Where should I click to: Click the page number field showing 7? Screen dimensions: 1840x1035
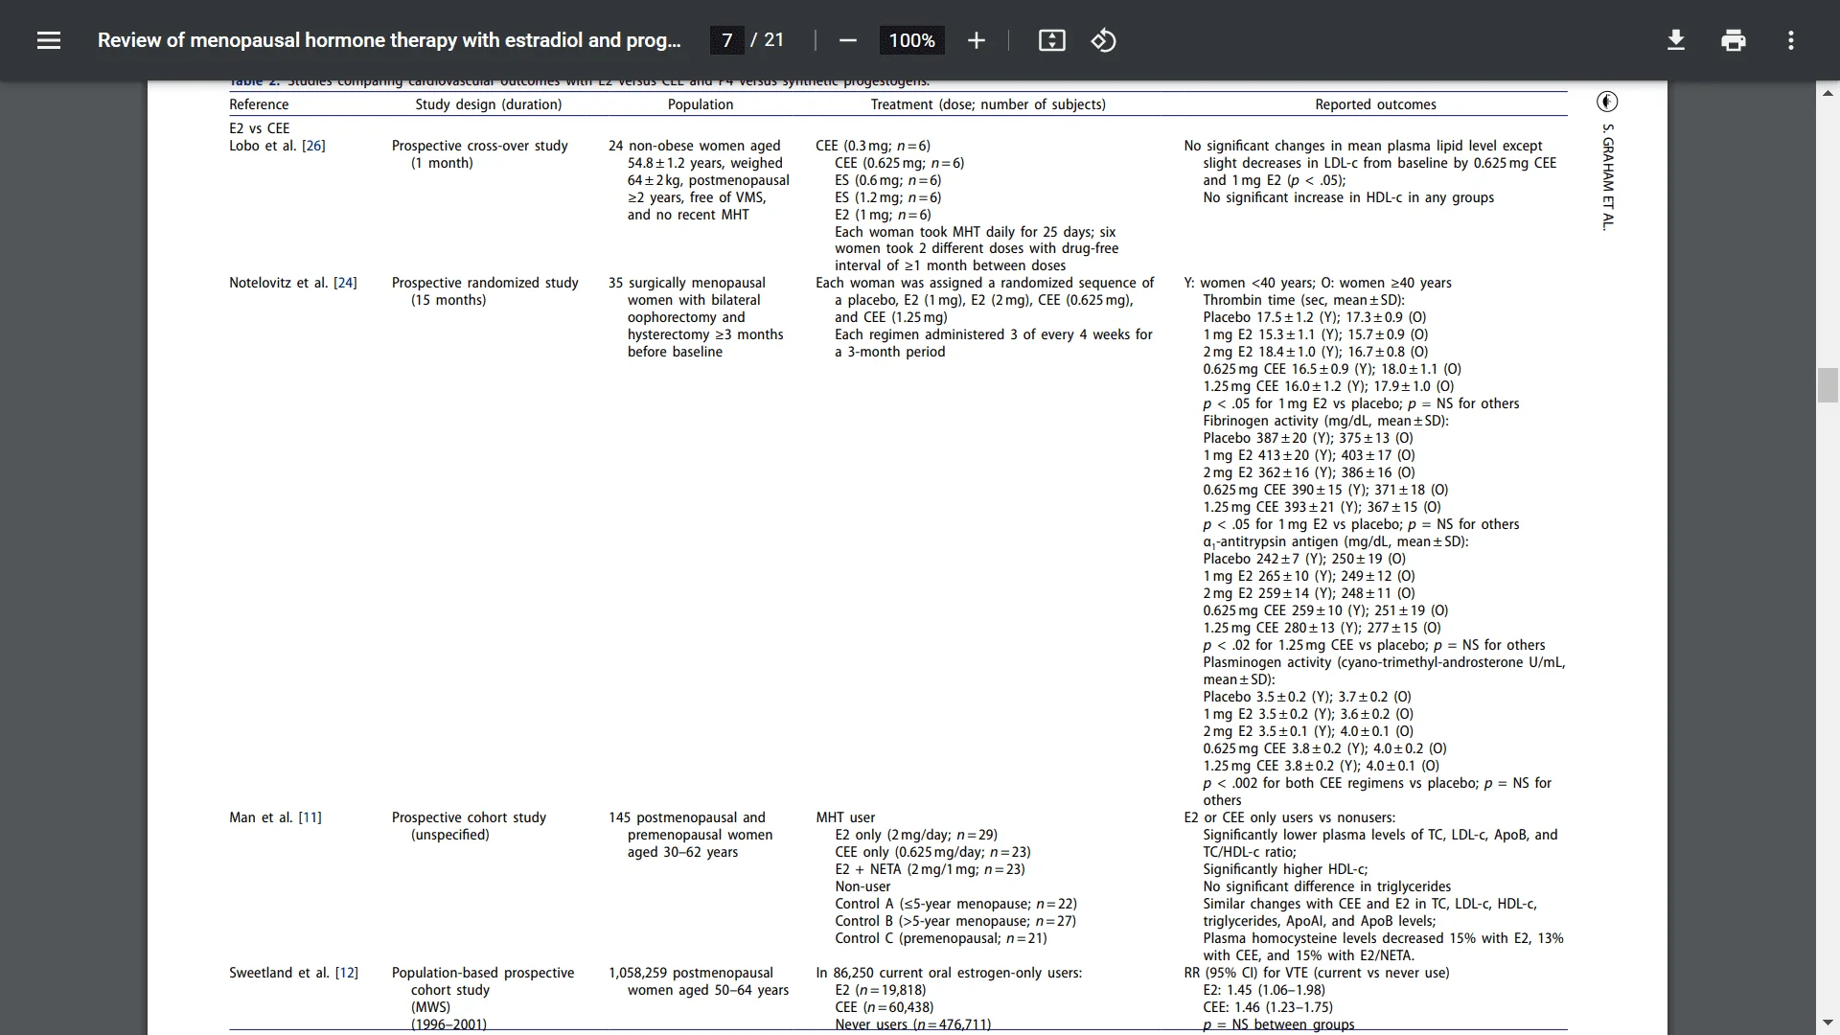(726, 40)
